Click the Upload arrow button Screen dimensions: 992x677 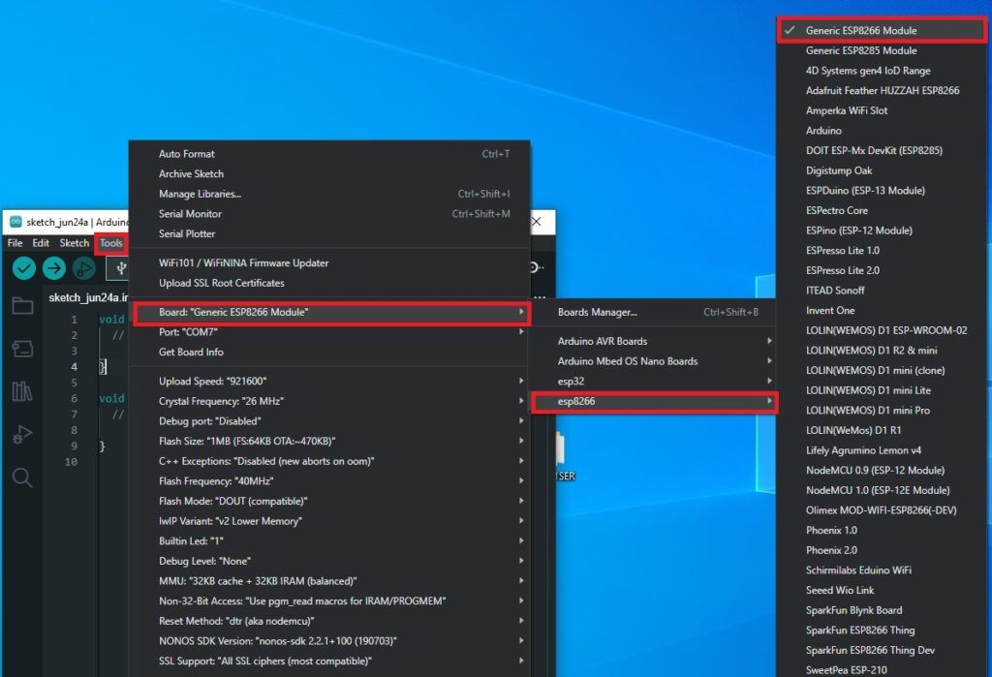pos(54,268)
